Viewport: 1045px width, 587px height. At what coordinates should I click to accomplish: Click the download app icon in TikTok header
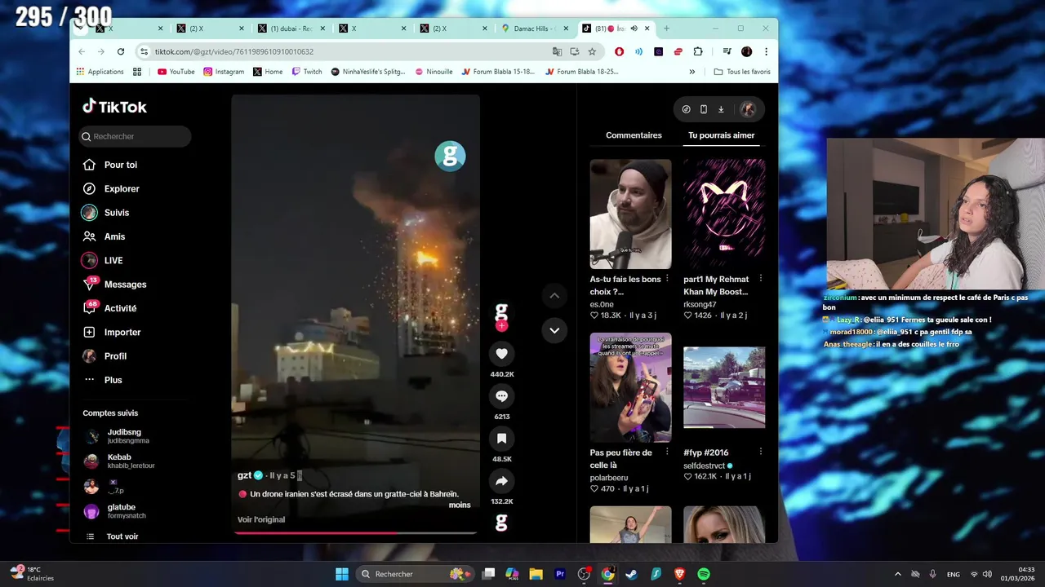click(721, 109)
